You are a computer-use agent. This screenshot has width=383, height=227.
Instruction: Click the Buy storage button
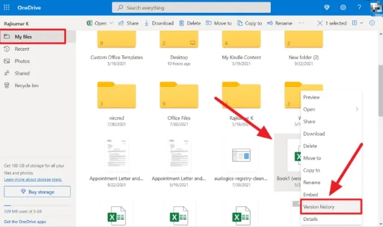click(37, 192)
